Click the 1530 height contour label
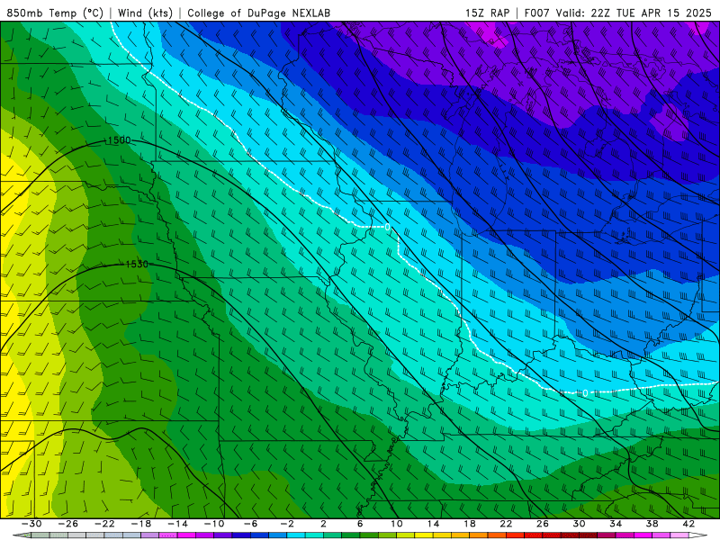720x540 pixels. click(x=137, y=264)
